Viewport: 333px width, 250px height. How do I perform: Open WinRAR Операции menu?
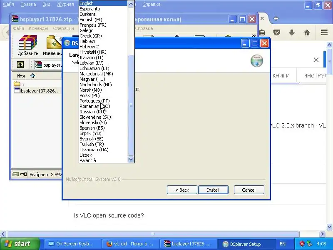tap(64, 28)
